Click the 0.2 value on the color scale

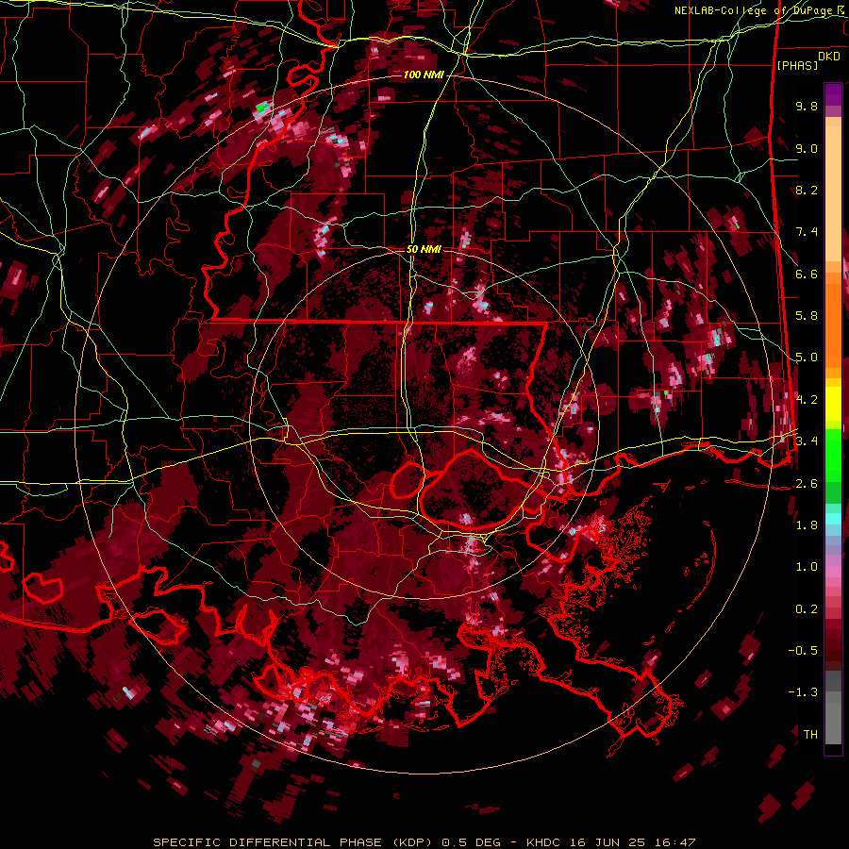(x=807, y=609)
